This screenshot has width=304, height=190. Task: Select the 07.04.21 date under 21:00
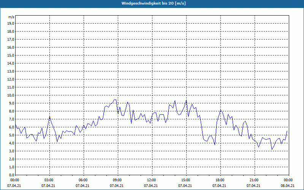(253, 186)
